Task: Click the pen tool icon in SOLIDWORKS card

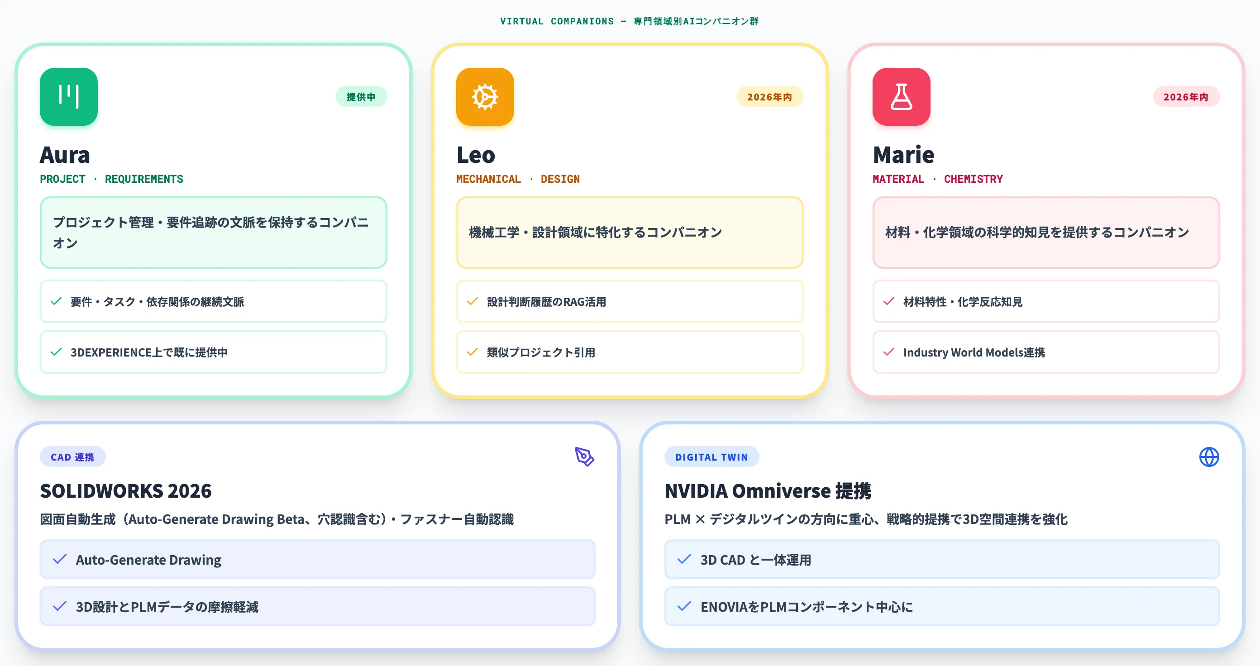Action: pos(584,457)
